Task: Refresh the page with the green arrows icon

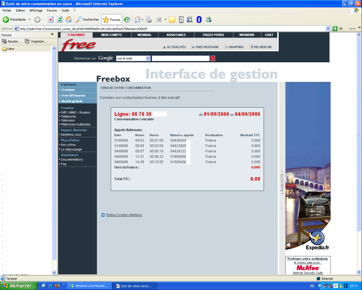Action: pyautogui.click(x=60, y=20)
